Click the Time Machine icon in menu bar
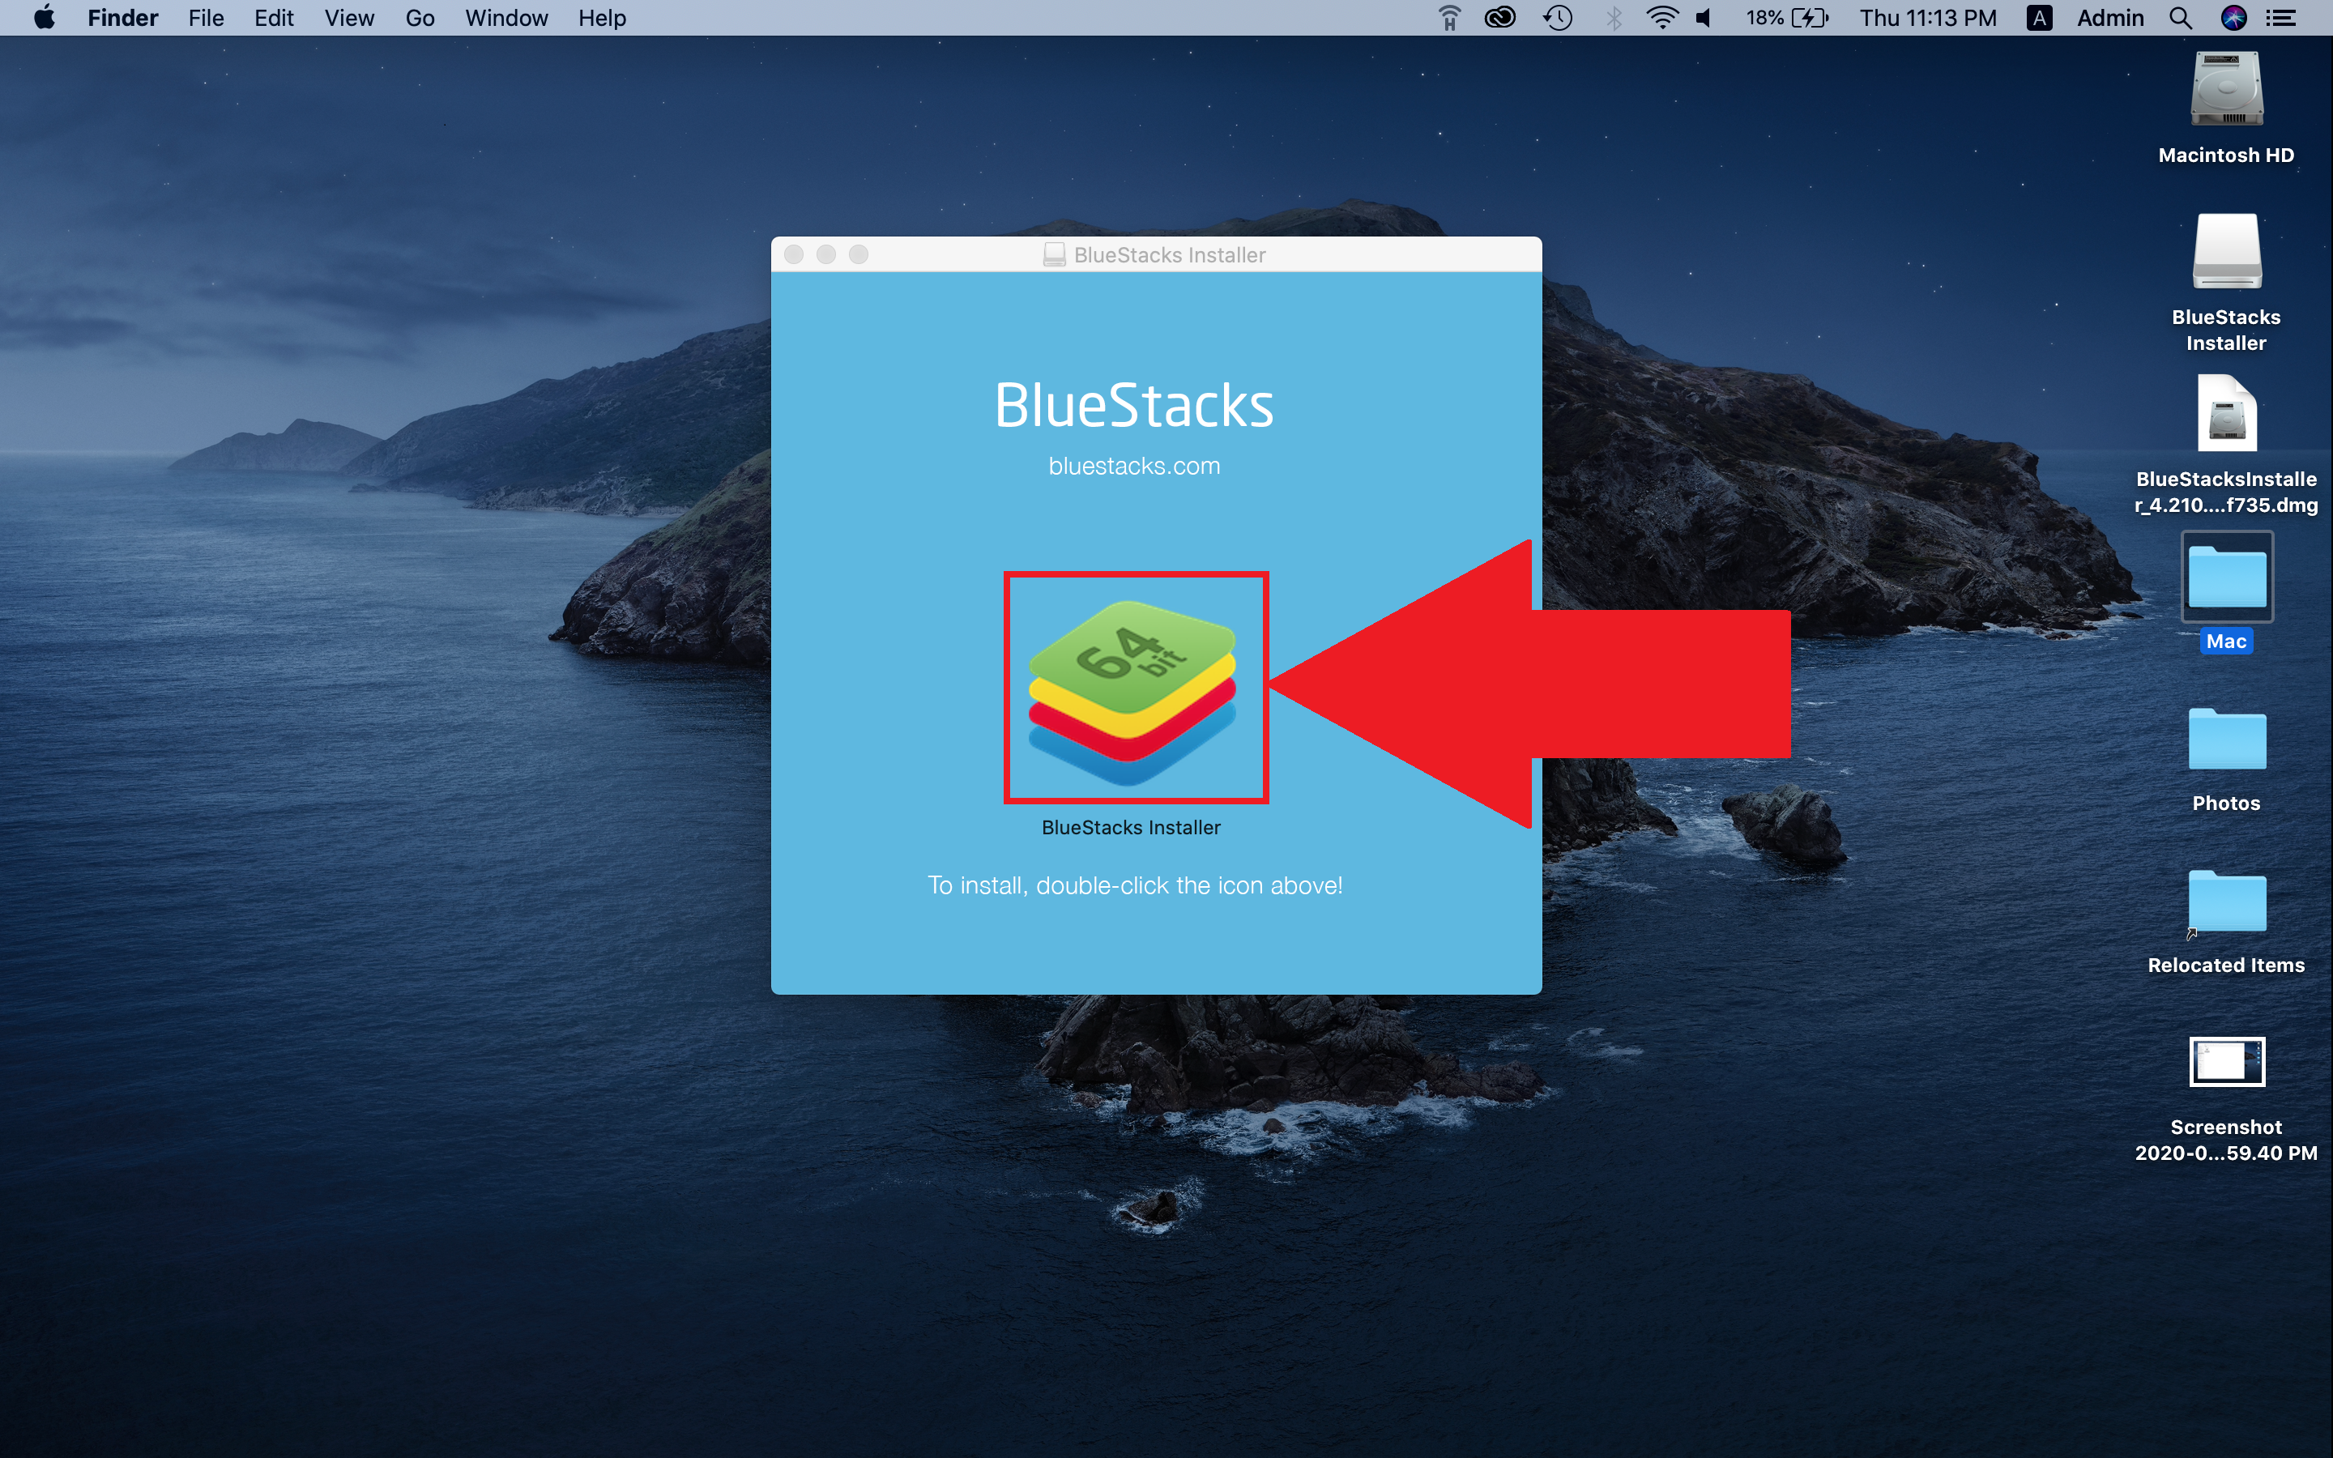Viewport: 2333px width, 1458px height. (1554, 19)
